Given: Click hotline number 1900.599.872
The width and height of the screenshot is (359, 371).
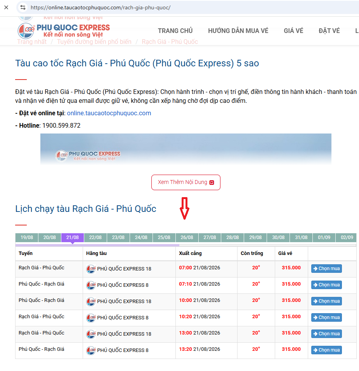Looking at the screenshot, I should coord(61,125).
